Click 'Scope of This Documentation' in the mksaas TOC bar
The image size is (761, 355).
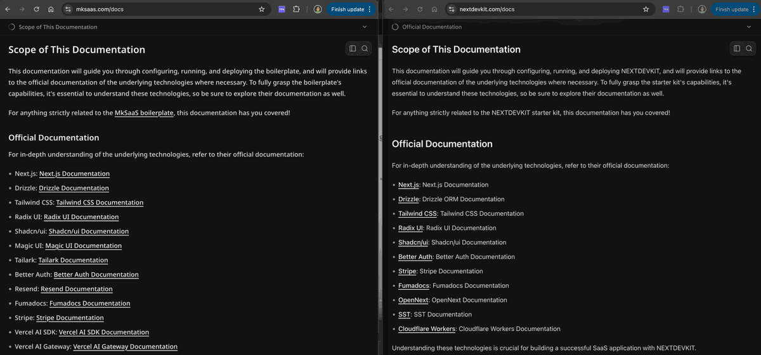click(x=58, y=27)
